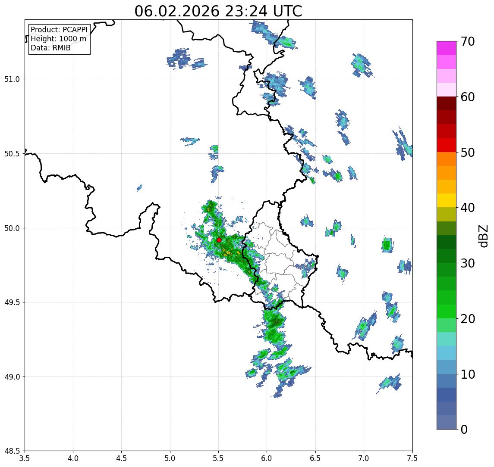
Task: Click the colorbar tick label '50'
Action: pyautogui.click(x=468, y=153)
